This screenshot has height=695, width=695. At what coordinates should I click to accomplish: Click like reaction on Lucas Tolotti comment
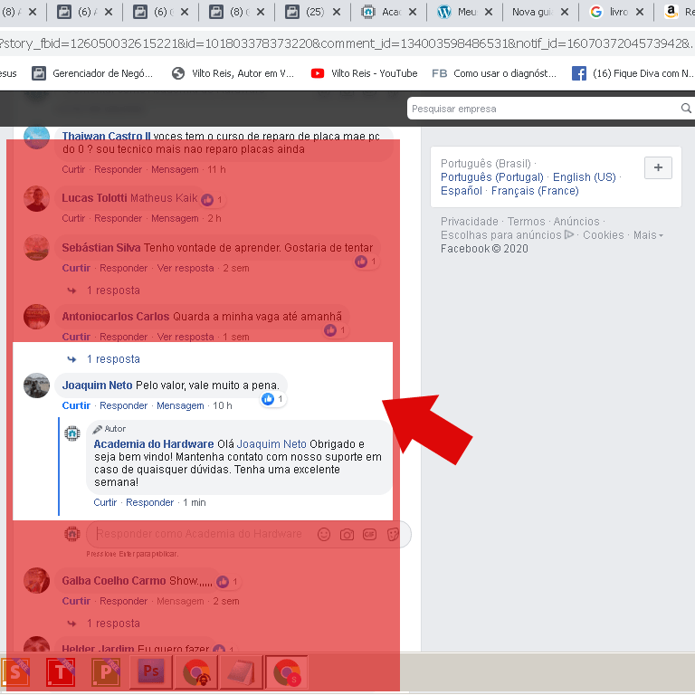[212, 199]
